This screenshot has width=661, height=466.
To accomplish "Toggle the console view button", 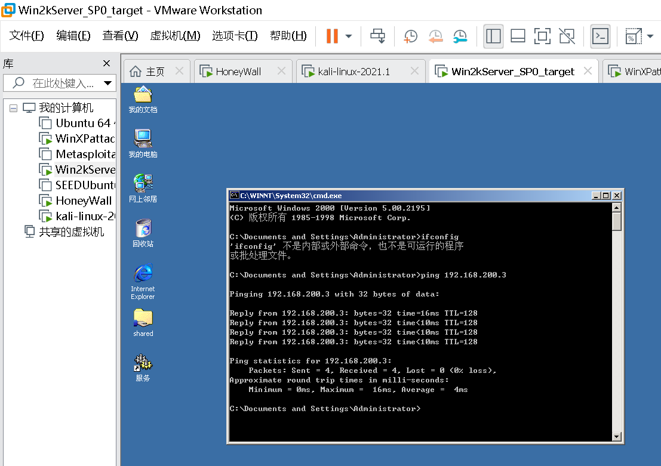I will point(600,36).
